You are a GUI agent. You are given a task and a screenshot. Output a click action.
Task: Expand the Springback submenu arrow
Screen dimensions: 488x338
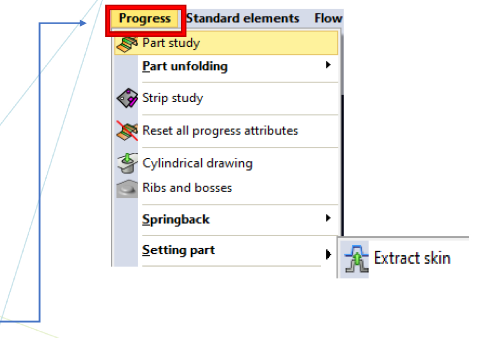click(328, 218)
